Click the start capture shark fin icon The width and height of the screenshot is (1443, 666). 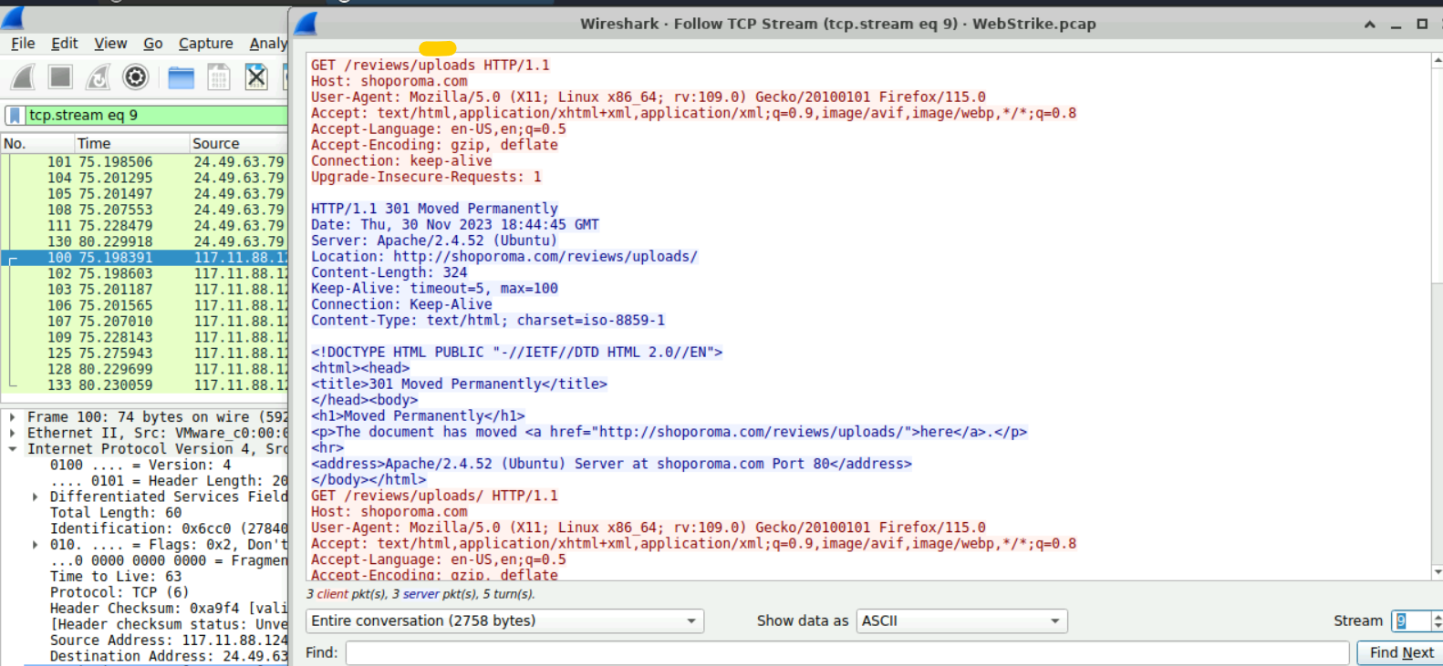pos(24,77)
